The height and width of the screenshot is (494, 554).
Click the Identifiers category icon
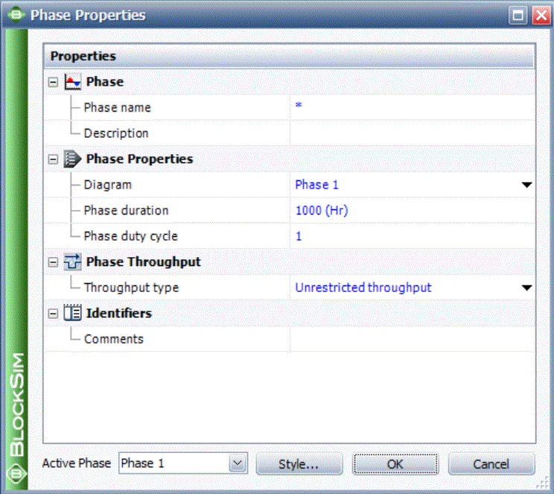72,313
